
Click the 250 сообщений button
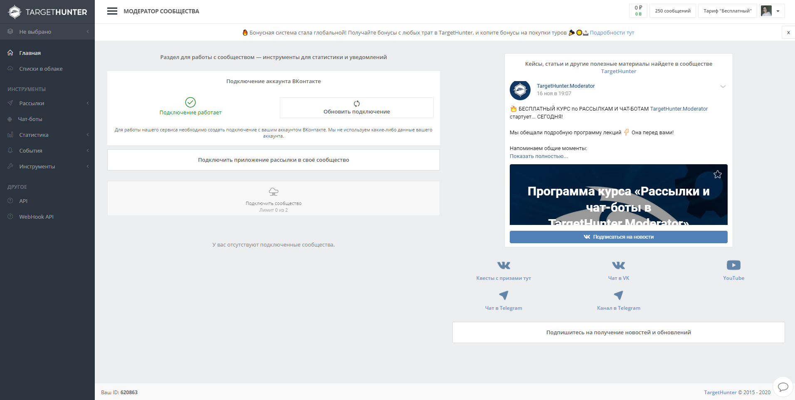673,11
